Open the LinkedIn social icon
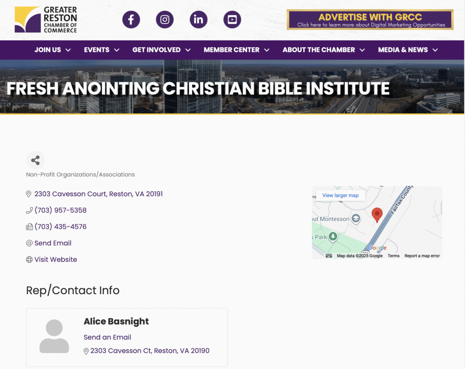Viewport: 465px width, 369px height. click(x=199, y=20)
